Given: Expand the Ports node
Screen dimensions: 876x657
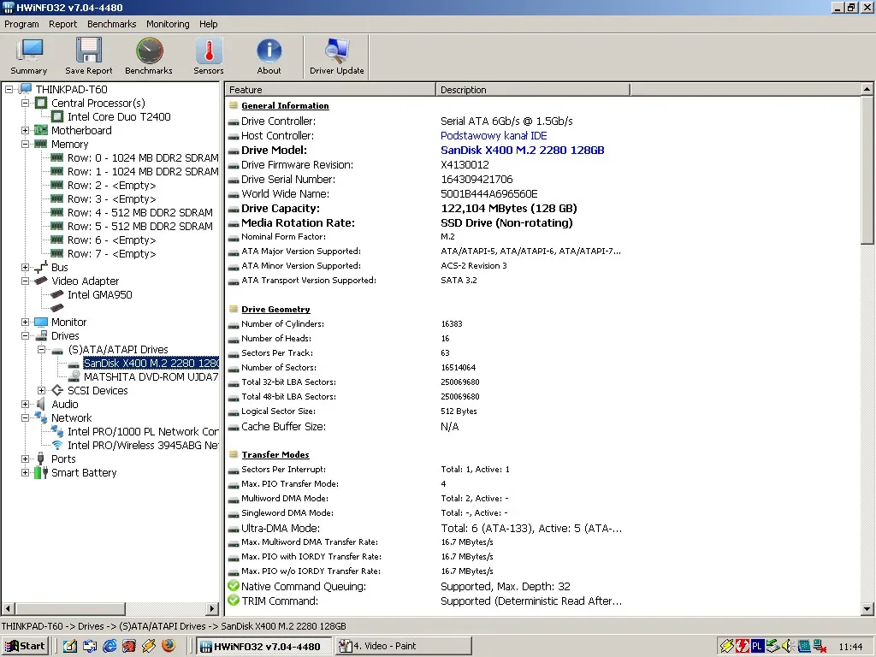Looking at the screenshot, I should coord(25,459).
